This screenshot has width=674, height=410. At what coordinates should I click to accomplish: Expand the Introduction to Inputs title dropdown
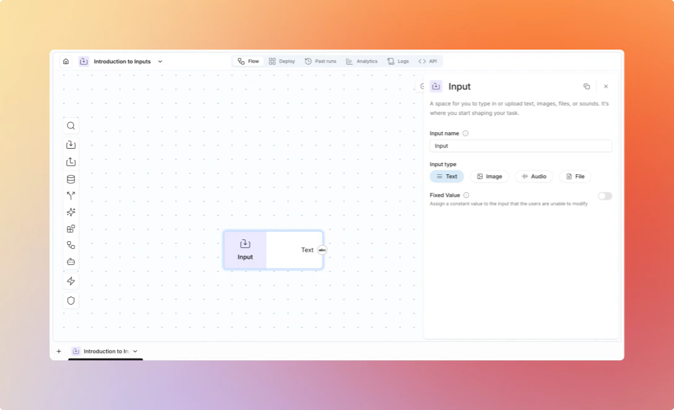tap(160, 61)
